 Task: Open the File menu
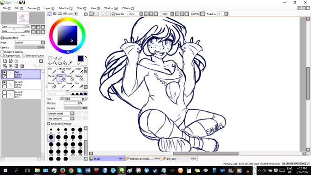click(6, 8)
